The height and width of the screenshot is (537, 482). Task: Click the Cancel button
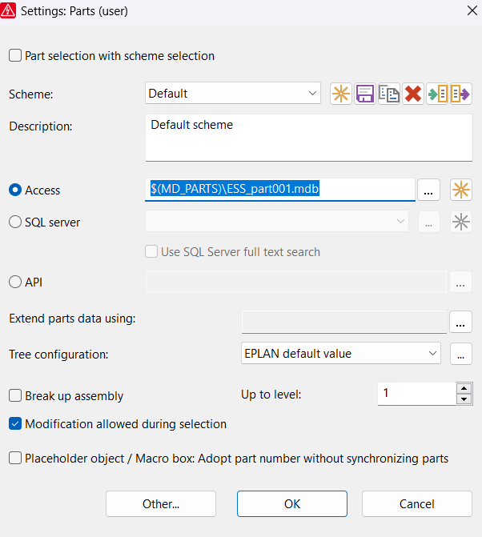[x=417, y=503]
